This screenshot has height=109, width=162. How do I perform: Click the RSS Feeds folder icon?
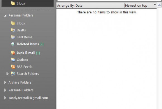(x=13, y=67)
